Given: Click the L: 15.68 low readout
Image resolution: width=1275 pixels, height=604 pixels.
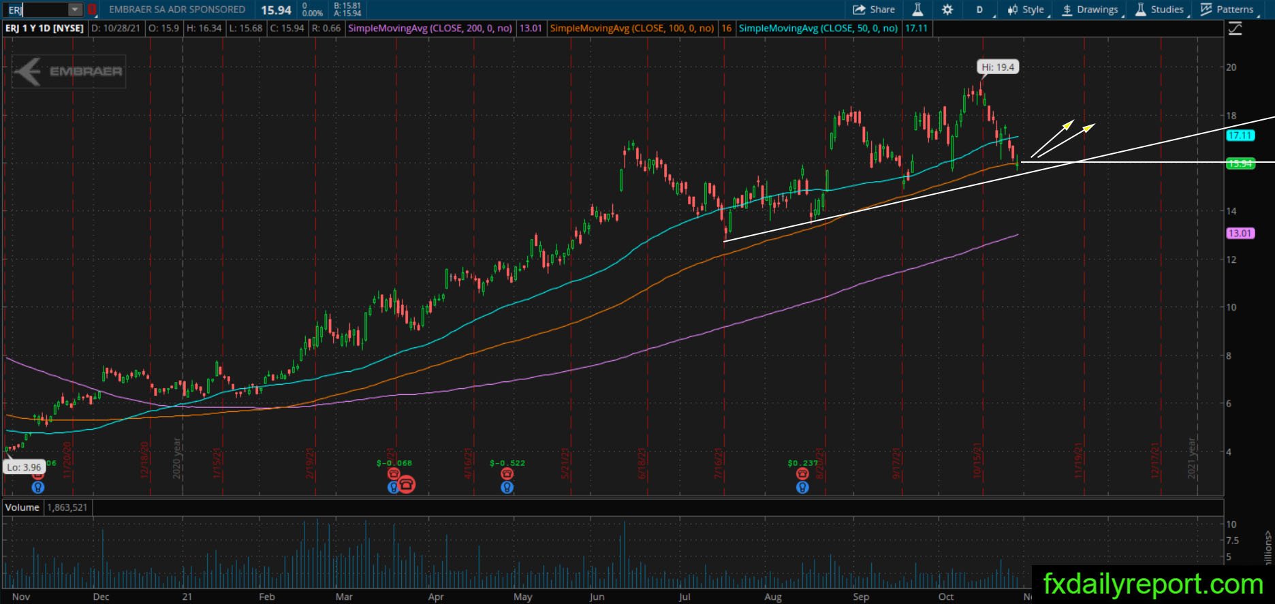Looking at the screenshot, I should pyautogui.click(x=246, y=29).
